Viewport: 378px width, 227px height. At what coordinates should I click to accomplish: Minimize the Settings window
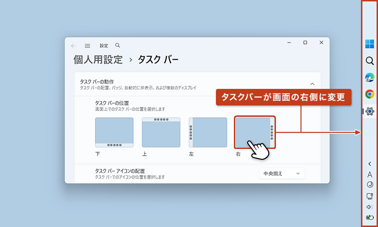click(x=289, y=43)
